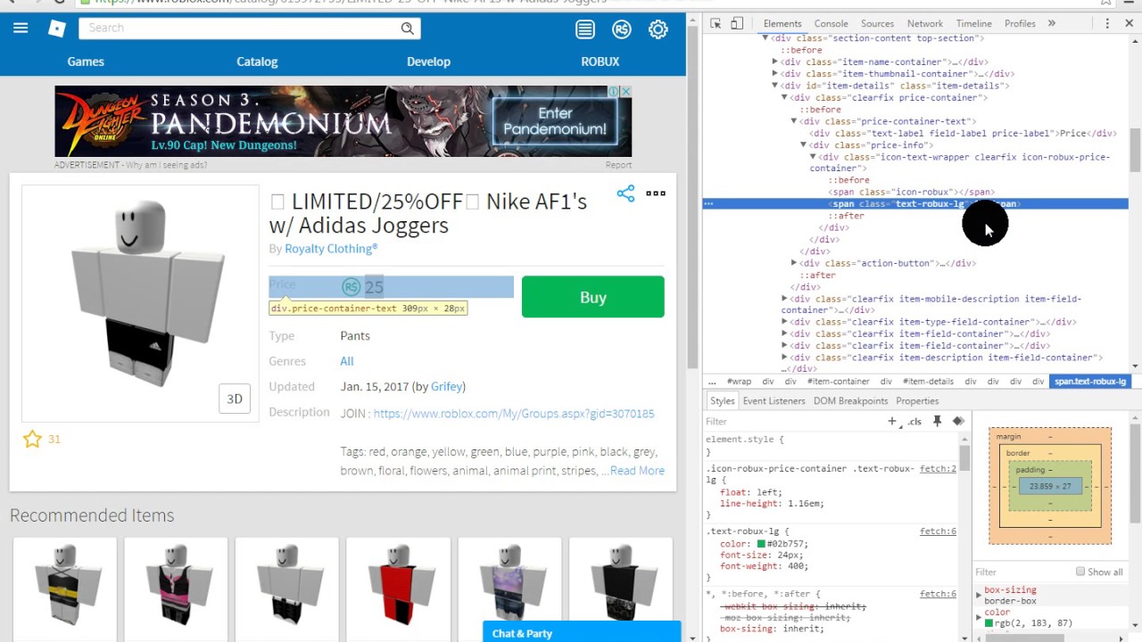
Task: Switch to the Sources tab
Action: 877,23
